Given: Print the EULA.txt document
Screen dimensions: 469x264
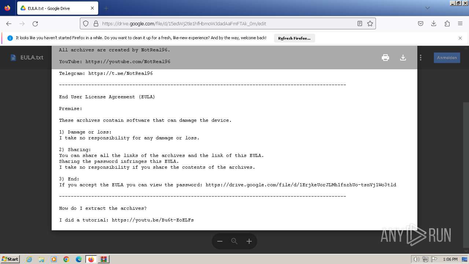Looking at the screenshot, I should click(x=385, y=58).
